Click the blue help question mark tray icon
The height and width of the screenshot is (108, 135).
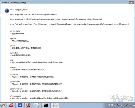click(x=118, y=105)
